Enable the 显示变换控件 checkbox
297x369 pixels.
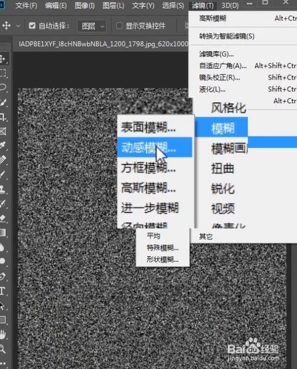(119, 25)
